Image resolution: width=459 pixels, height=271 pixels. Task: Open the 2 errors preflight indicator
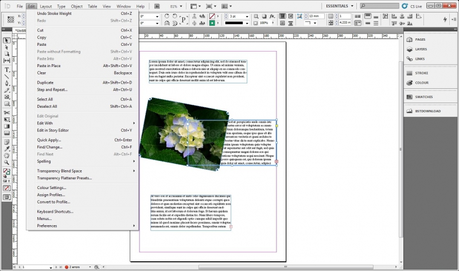point(75,267)
